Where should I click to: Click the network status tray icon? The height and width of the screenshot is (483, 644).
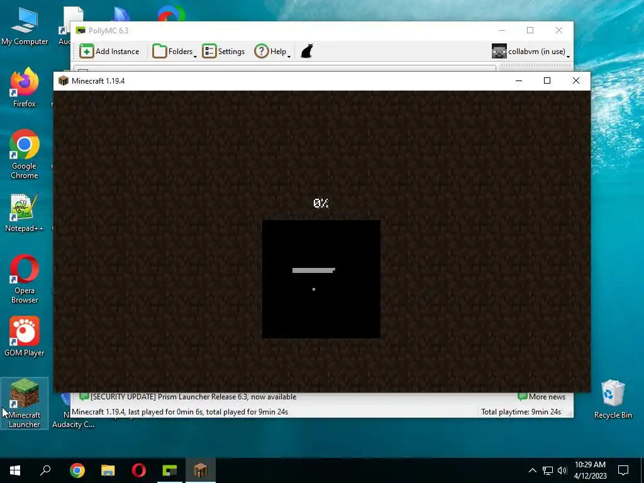click(x=548, y=470)
